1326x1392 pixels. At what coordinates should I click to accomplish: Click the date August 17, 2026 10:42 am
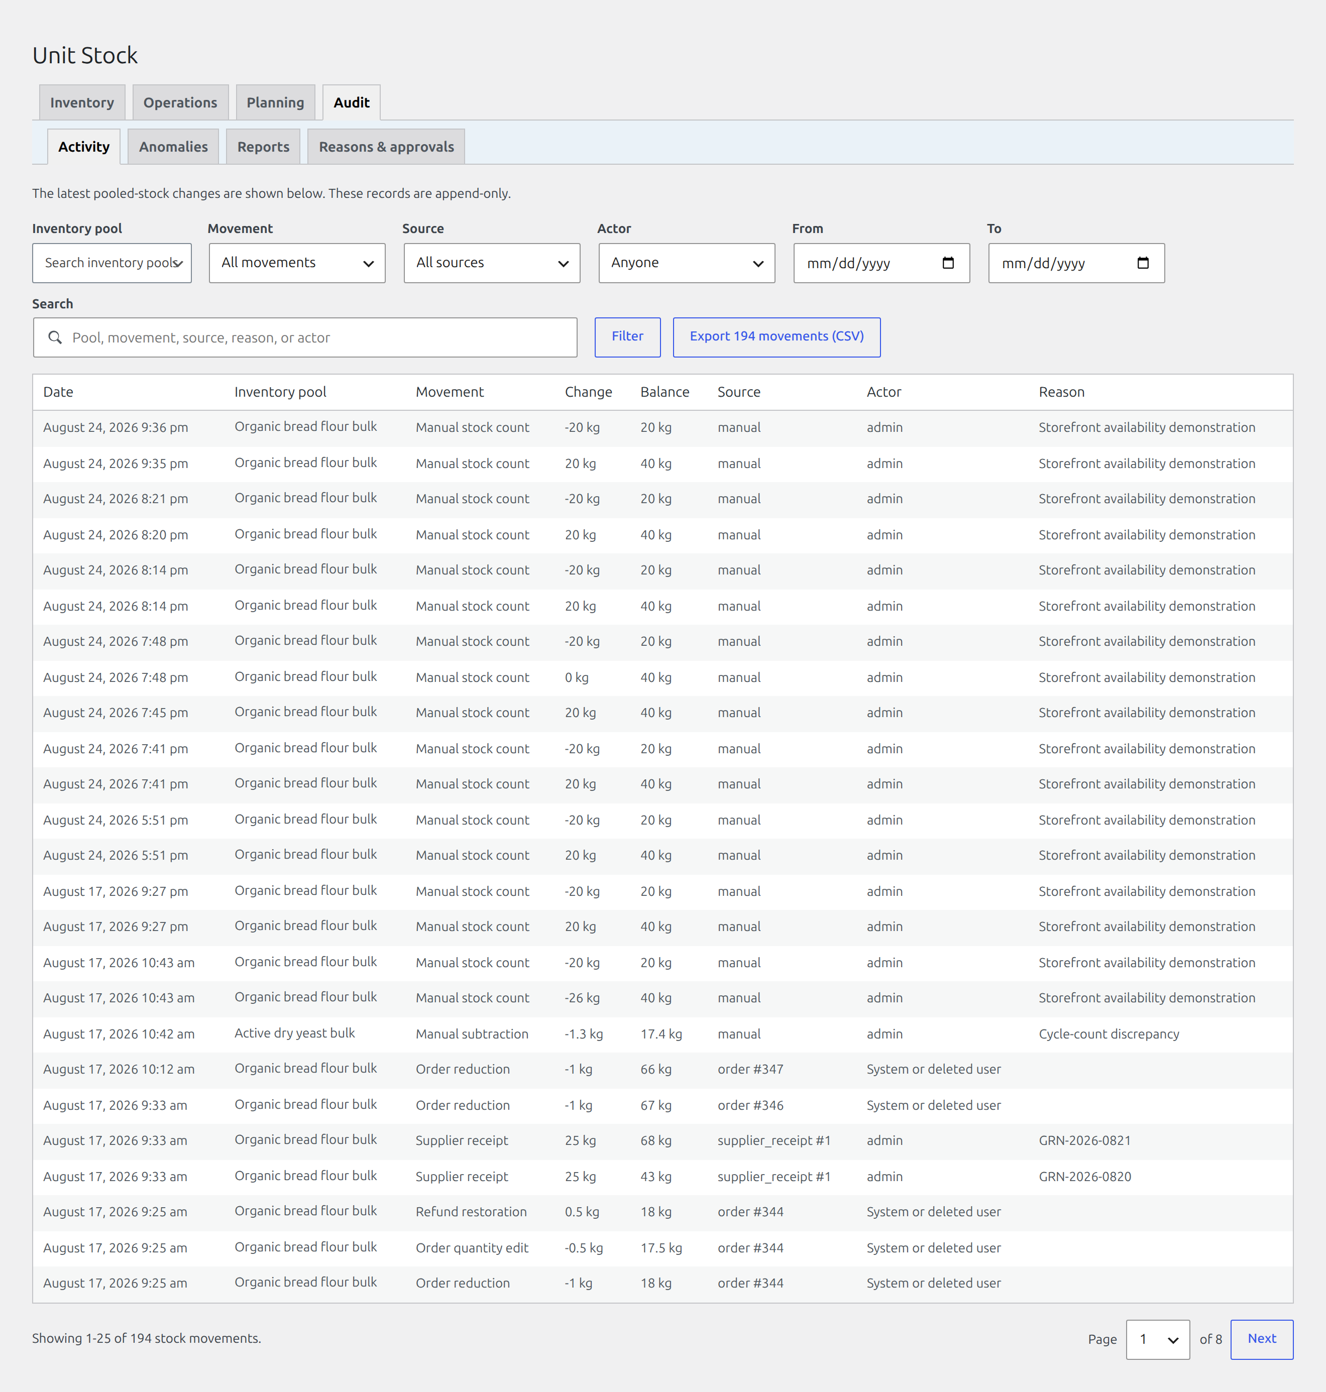point(119,1034)
